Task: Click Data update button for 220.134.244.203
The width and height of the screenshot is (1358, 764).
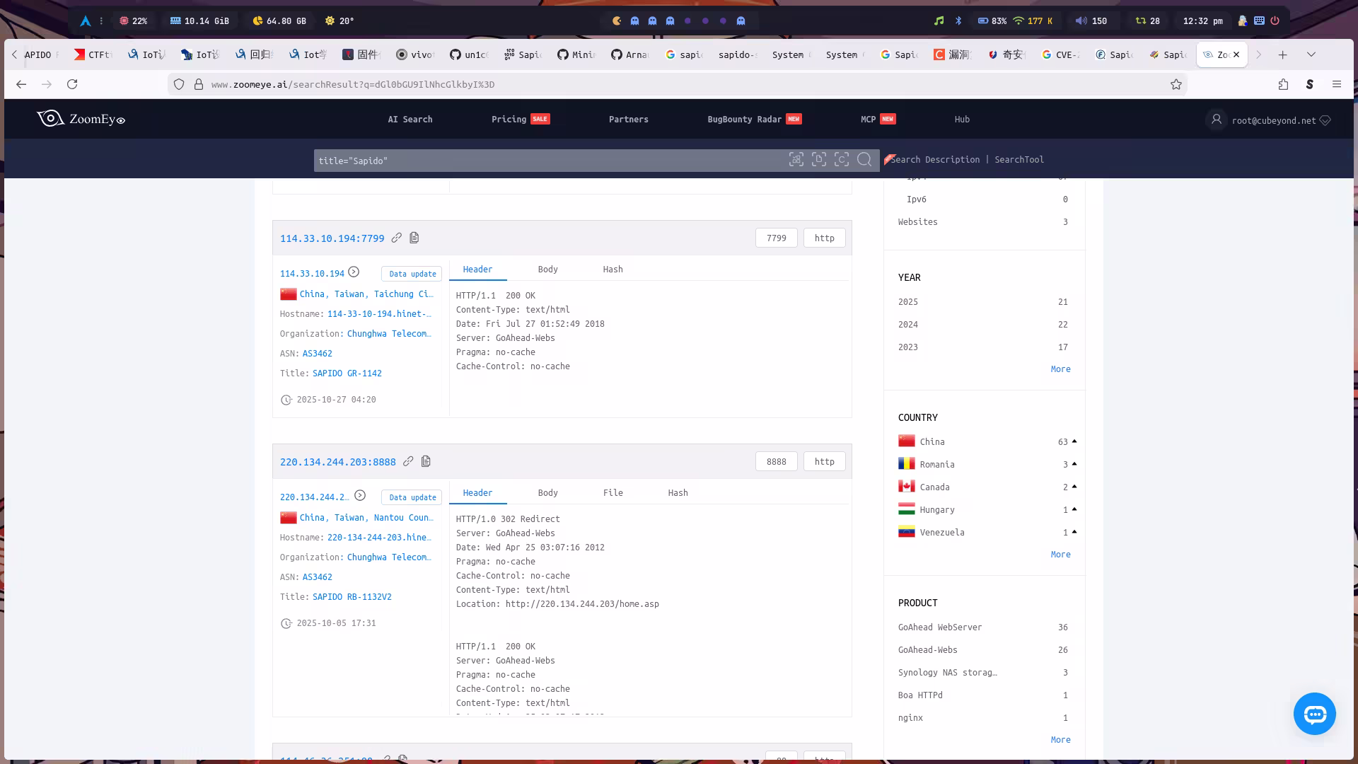Action: tap(412, 497)
